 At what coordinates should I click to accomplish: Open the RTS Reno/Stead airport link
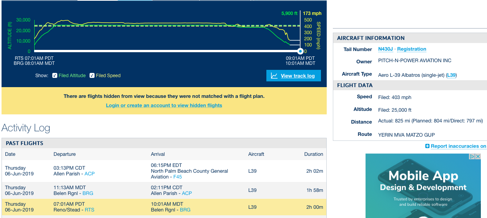click(90, 210)
